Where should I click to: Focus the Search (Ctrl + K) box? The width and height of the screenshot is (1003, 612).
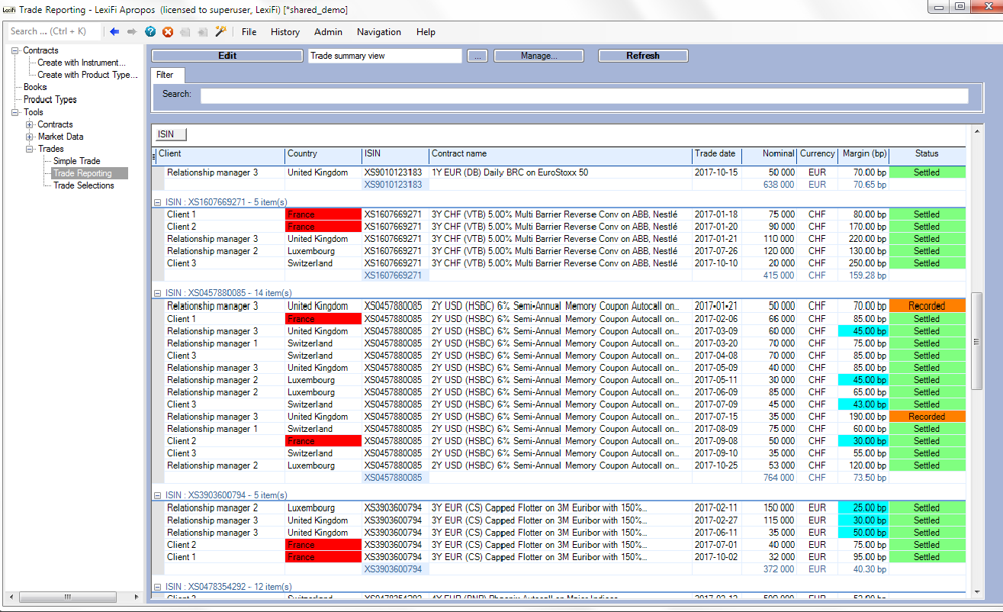[54, 31]
